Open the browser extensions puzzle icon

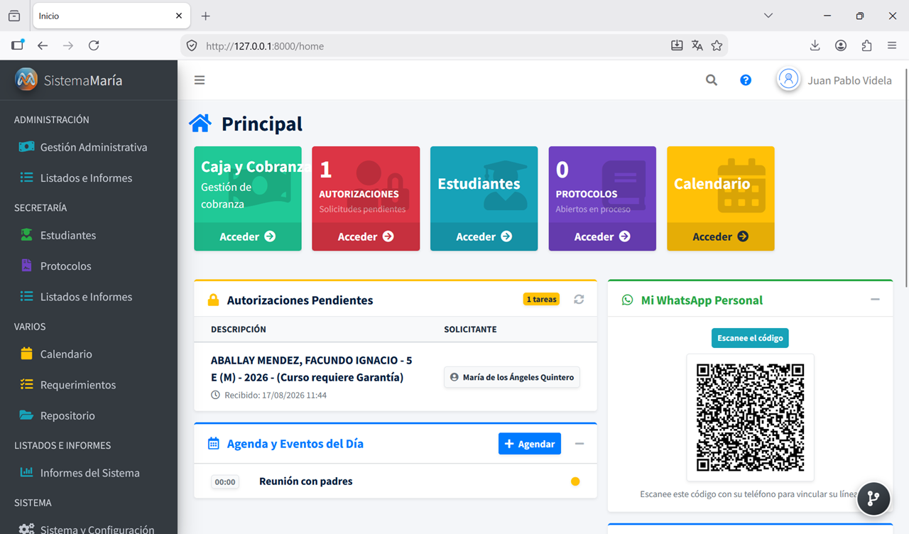click(866, 45)
